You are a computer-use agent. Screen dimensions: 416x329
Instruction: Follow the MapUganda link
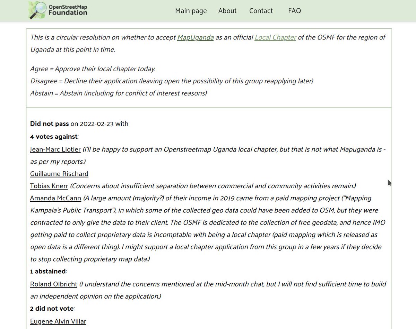click(x=196, y=37)
